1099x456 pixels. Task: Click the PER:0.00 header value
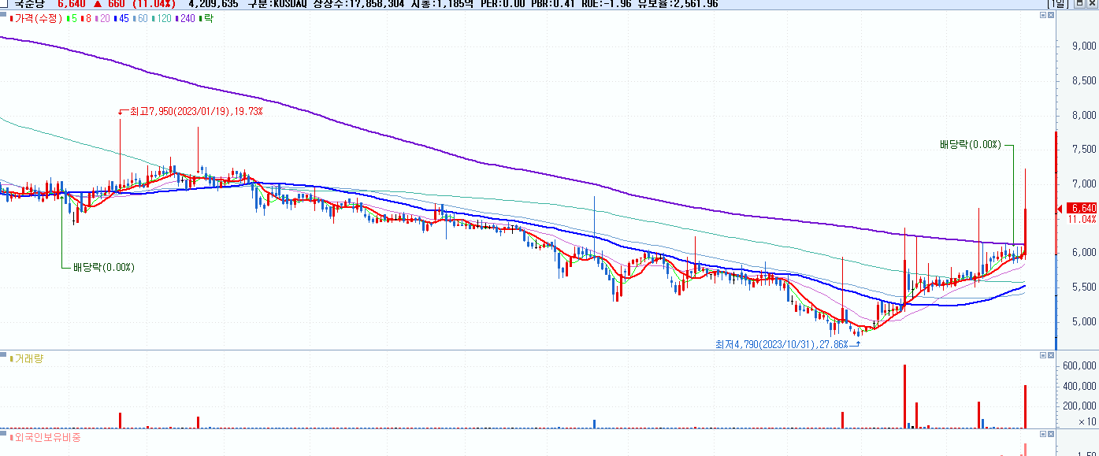503,4
